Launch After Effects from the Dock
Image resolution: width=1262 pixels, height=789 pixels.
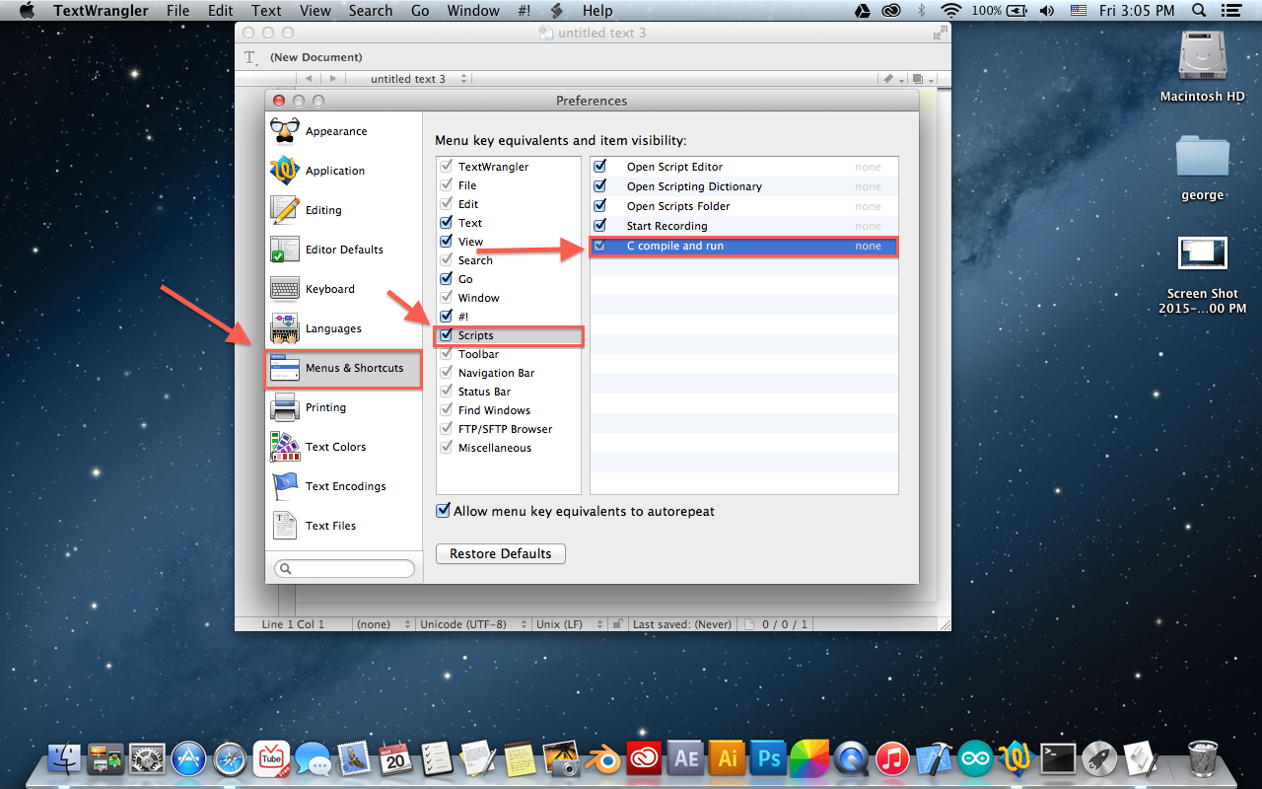(685, 758)
